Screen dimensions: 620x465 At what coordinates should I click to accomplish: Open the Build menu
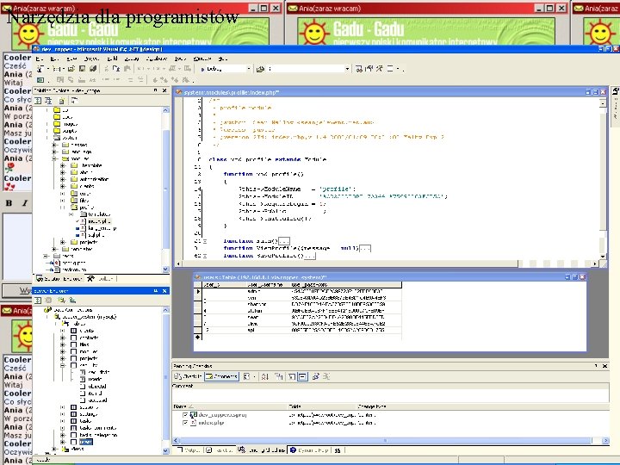point(112,59)
